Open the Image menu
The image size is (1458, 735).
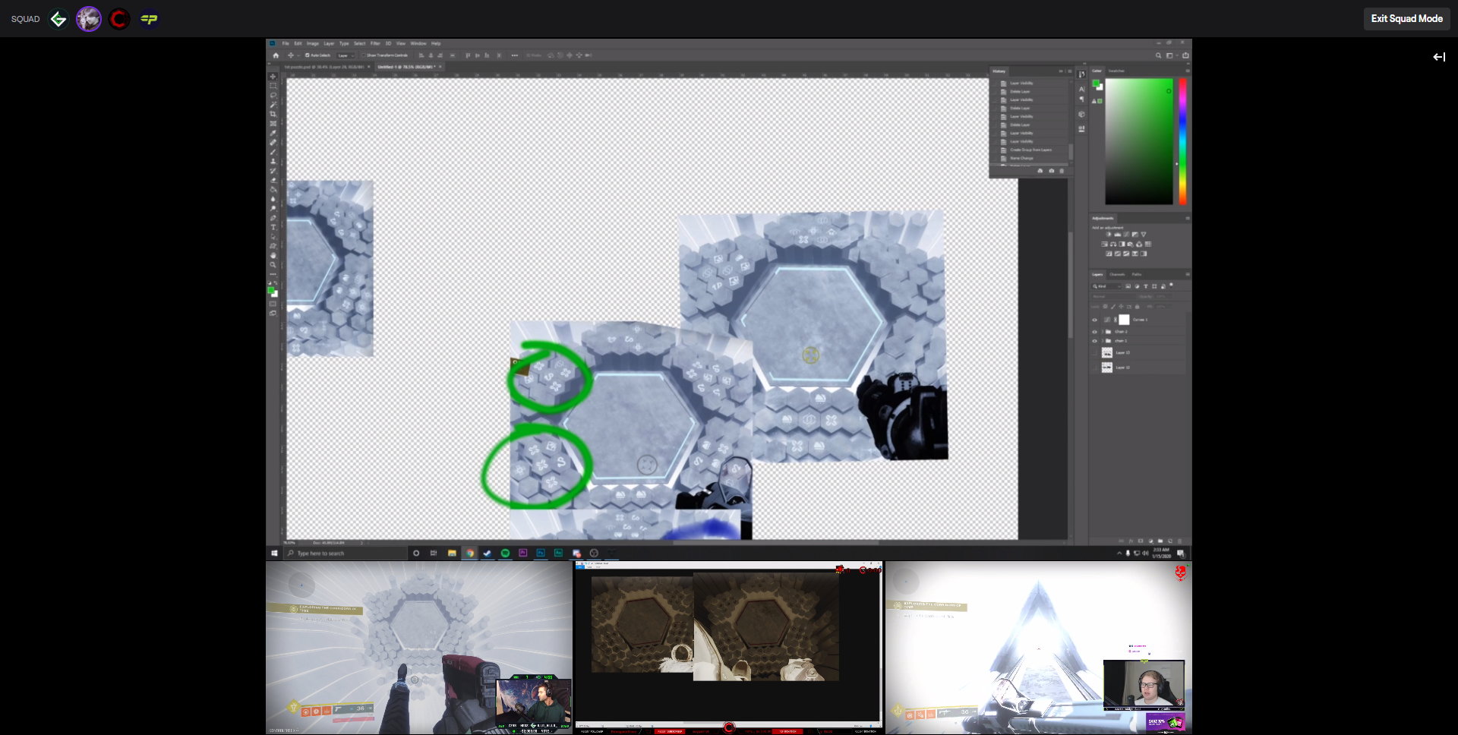click(313, 43)
